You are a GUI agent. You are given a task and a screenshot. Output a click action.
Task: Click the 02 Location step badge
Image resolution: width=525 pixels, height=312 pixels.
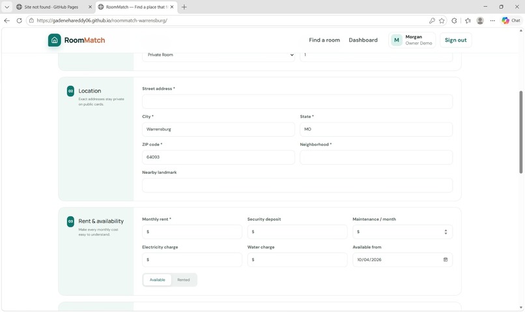[70, 91]
